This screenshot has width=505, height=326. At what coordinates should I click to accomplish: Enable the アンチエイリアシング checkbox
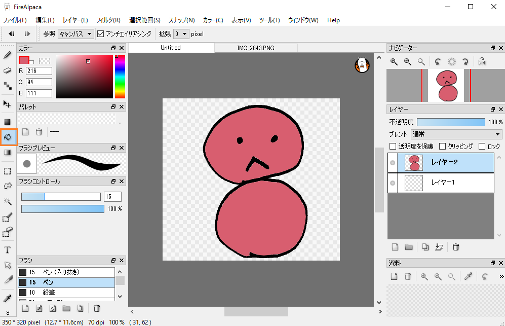point(100,34)
